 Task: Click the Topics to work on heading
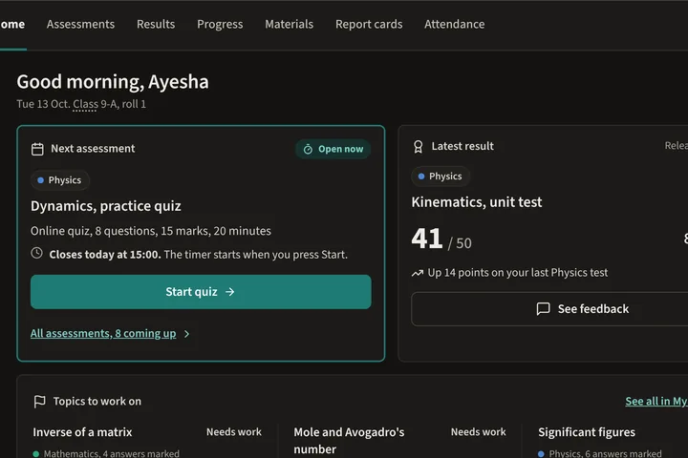pos(97,402)
